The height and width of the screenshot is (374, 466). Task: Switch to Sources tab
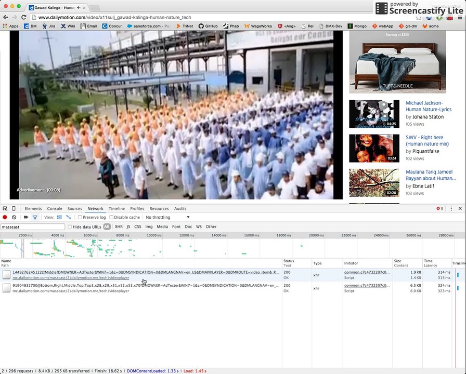tap(74, 209)
